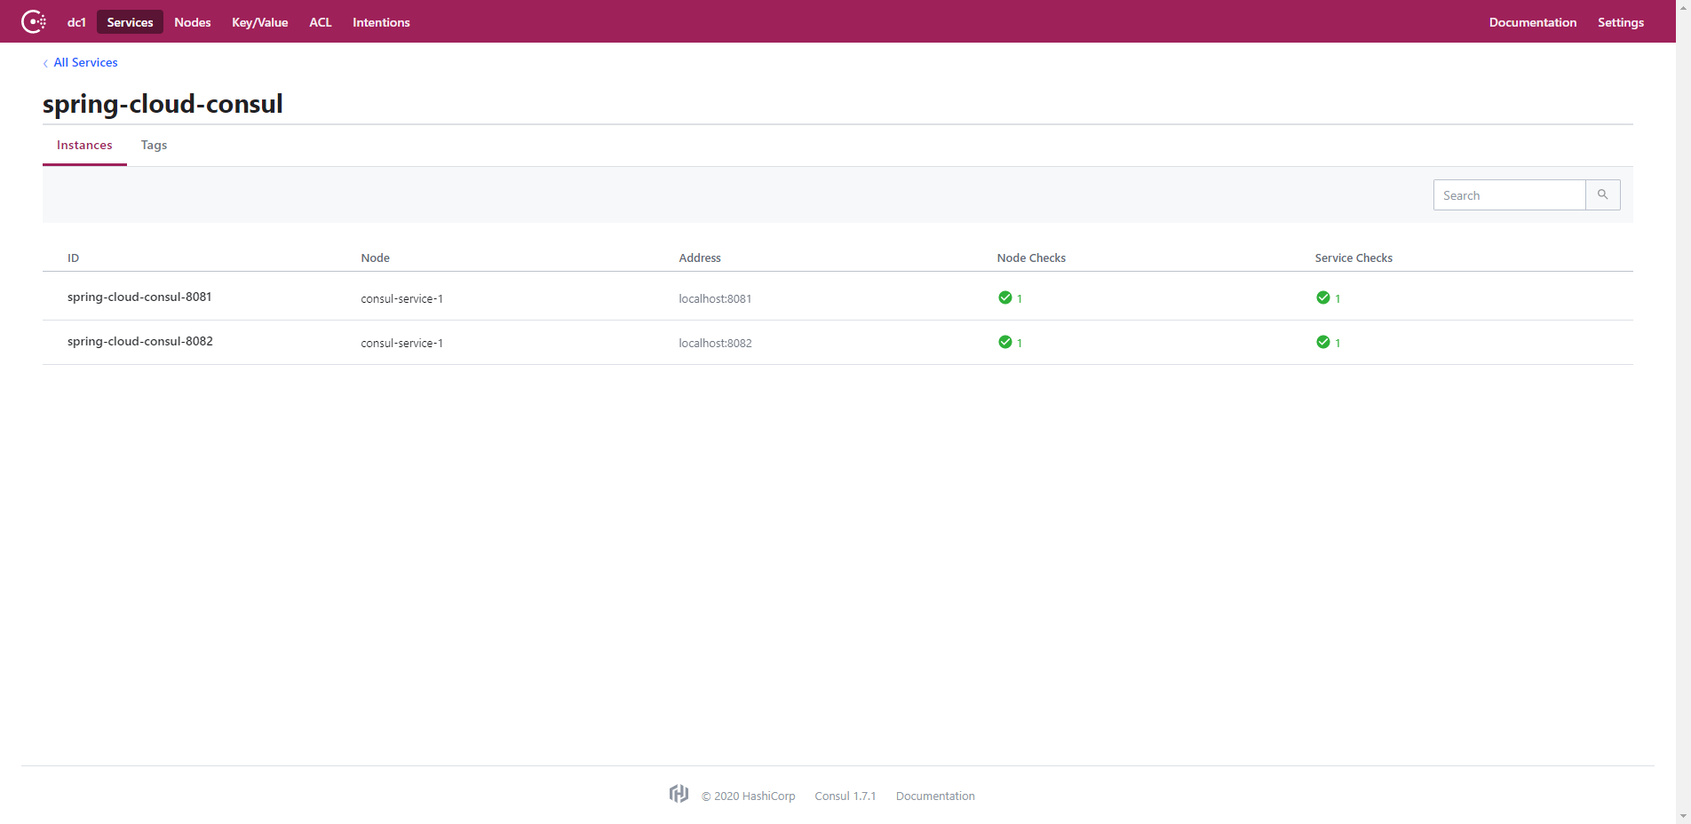Image resolution: width=1691 pixels, height=824 pixels.
Task: Click the HashiCorp logo in the footer
Action: click(x=679, y=794)
